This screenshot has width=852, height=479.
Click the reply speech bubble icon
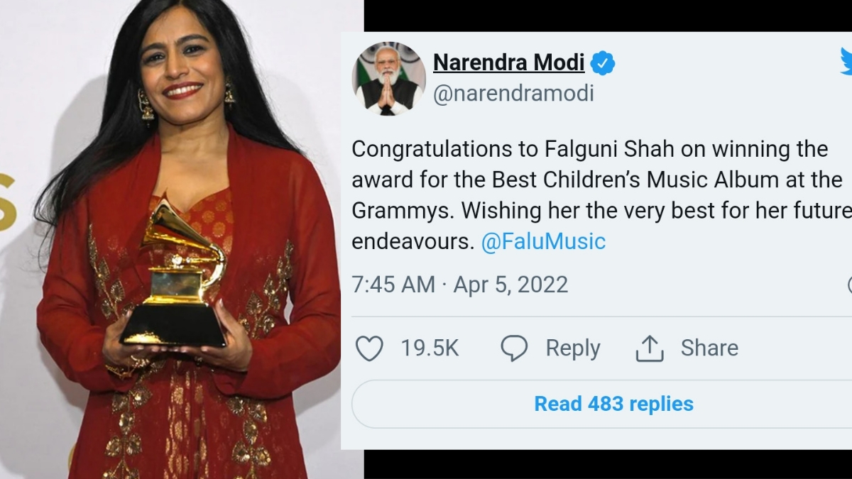point(514,348)
